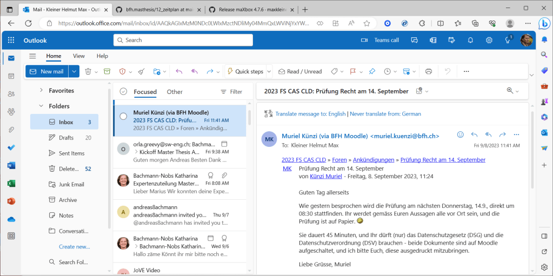
Task: Pin the message with the pin icon
Action: [372, 71]
